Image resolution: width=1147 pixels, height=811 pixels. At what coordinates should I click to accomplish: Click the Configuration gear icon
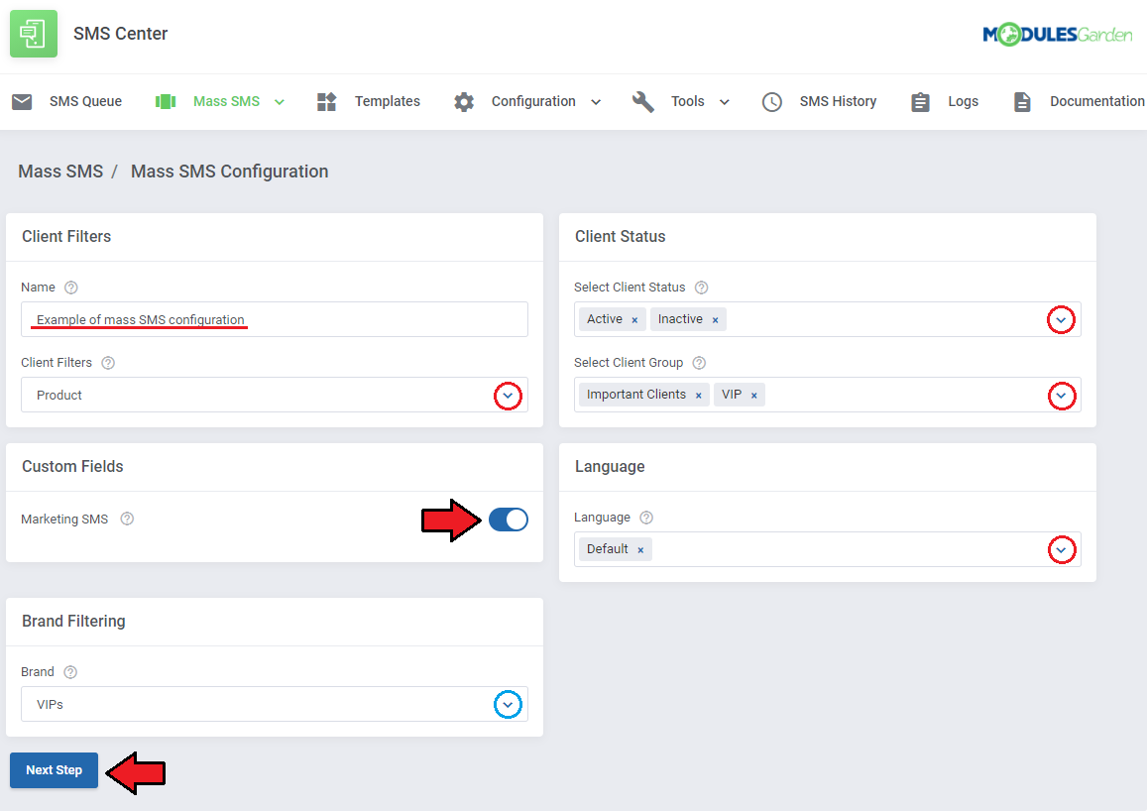(464, 102)
